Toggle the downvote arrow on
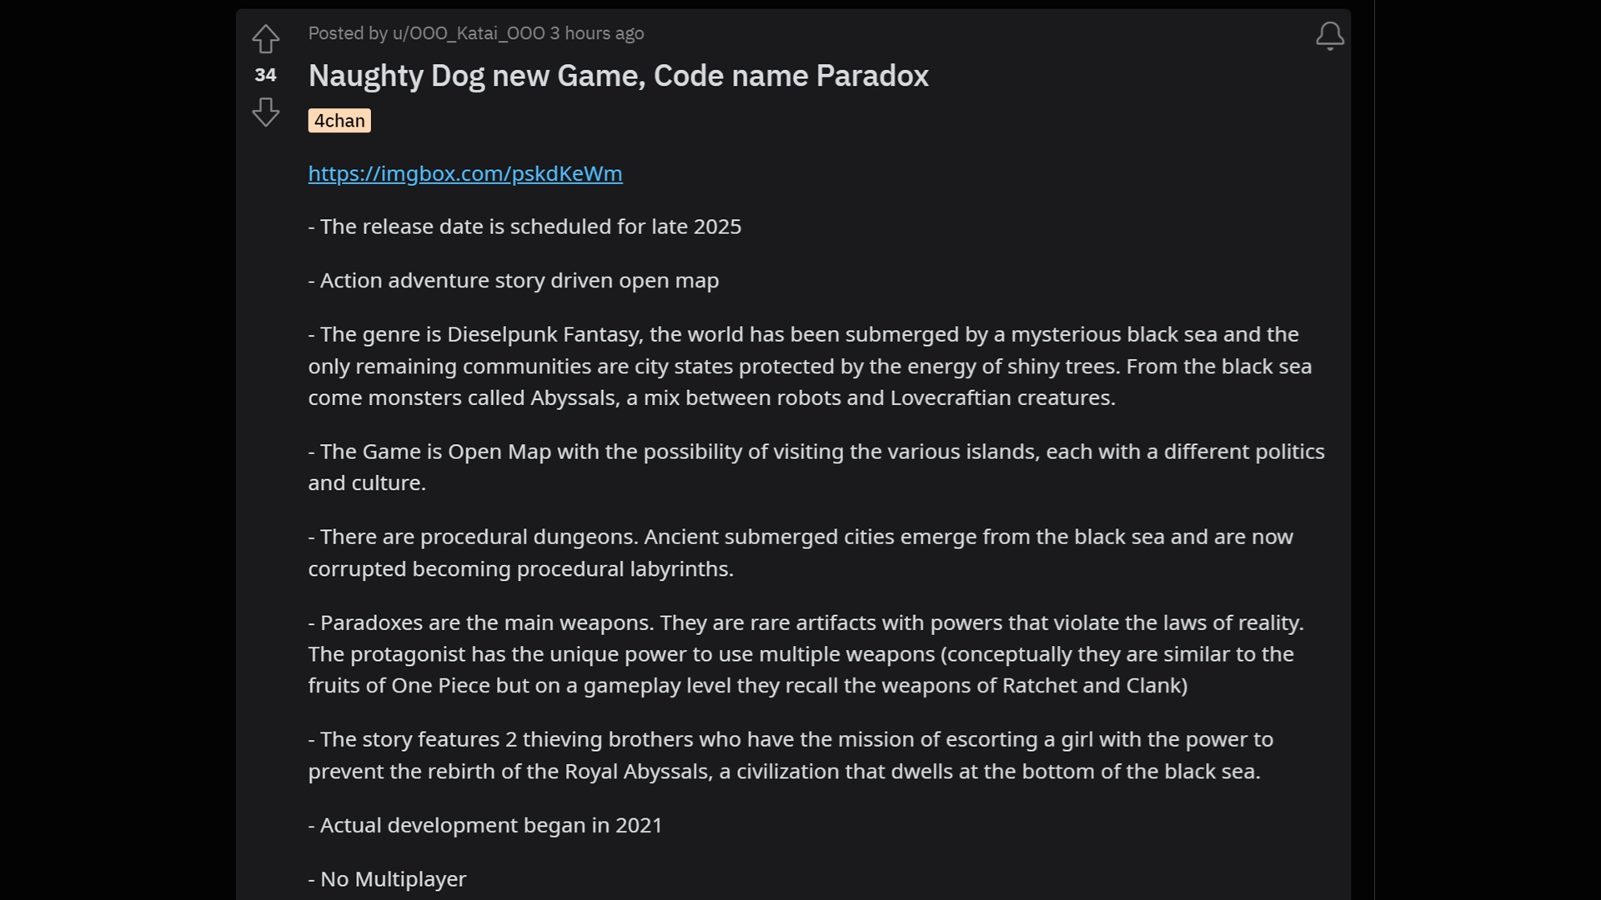The width and height of the screenshot is (1601, 900). point(265,112)
